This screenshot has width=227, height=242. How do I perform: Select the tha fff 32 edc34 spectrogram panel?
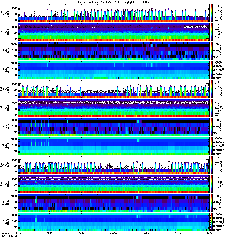pyautogui.click(x=114, y=13)
